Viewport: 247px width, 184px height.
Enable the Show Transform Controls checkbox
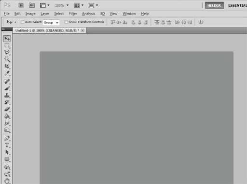point(66,22)
